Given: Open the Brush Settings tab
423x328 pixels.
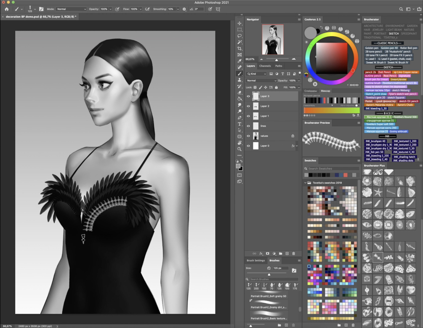Looking at the screenshot, I should 255,261.
